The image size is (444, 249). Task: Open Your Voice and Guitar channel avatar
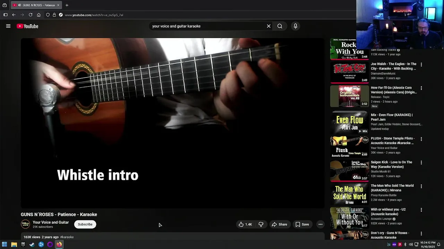click(25, 224)
